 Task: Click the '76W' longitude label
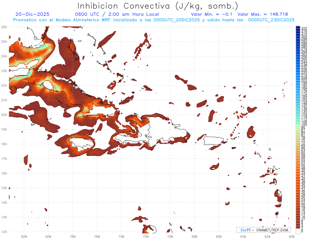coord(97,236)
